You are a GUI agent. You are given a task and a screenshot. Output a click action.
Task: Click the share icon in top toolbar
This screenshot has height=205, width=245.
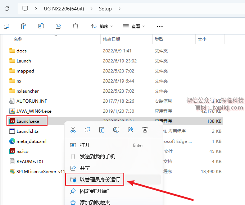(x=58, y=26)
